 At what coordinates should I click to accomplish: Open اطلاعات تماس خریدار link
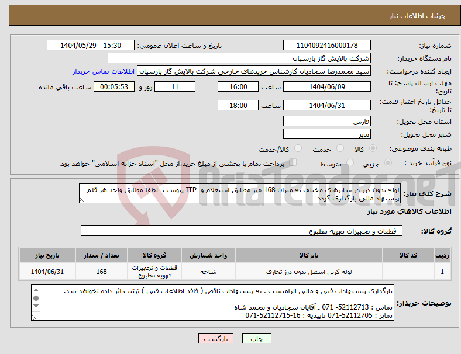pos(104,71)
